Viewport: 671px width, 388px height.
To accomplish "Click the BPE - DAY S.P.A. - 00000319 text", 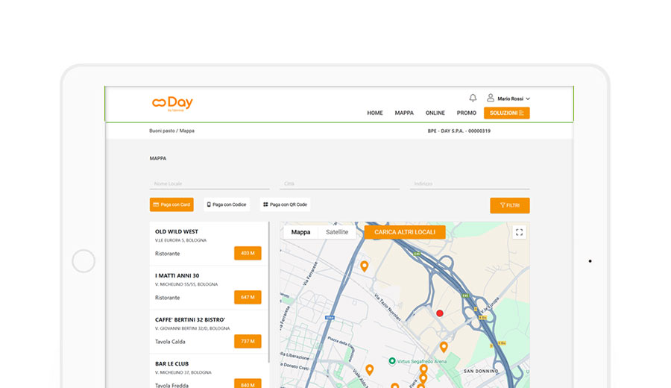I will pos(459,131).
